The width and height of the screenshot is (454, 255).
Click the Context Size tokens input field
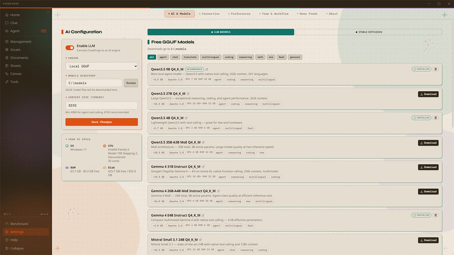click(x=101, y=105)
